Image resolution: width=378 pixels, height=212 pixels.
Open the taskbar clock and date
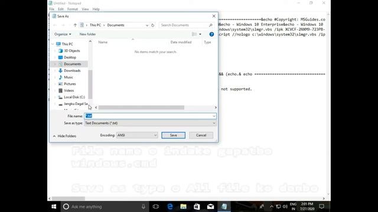[307, 207]
